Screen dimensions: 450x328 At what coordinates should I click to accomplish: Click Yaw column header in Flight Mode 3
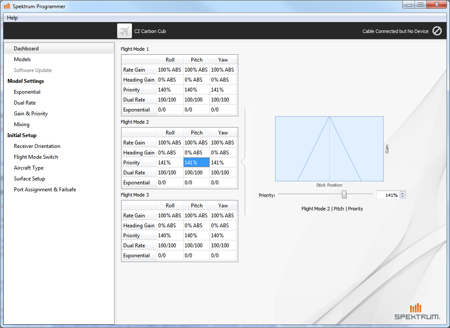click(x=223, y=206)
